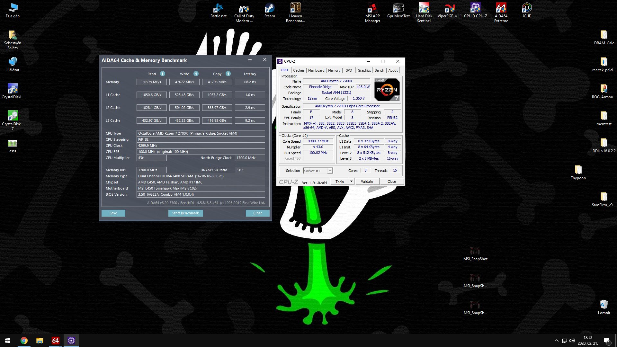This screenshot has width=617, height=347.
Task: Open the DDU v18.0.2.2 folder
Action: coord(604,145)
